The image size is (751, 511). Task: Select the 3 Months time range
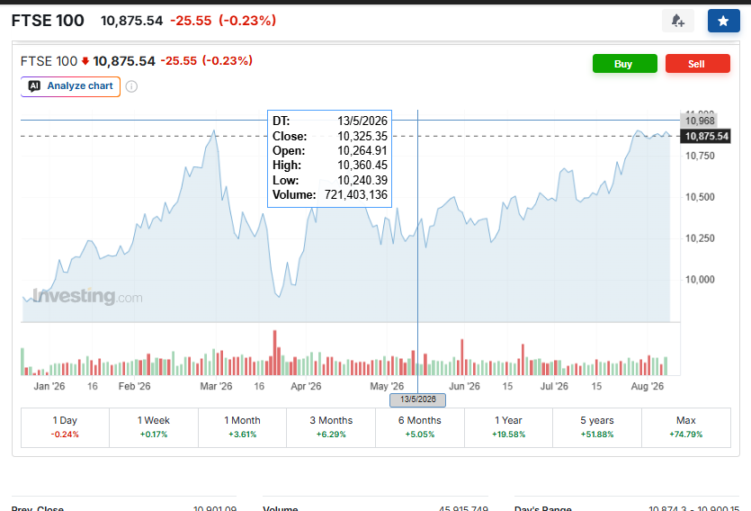[331, 427]
